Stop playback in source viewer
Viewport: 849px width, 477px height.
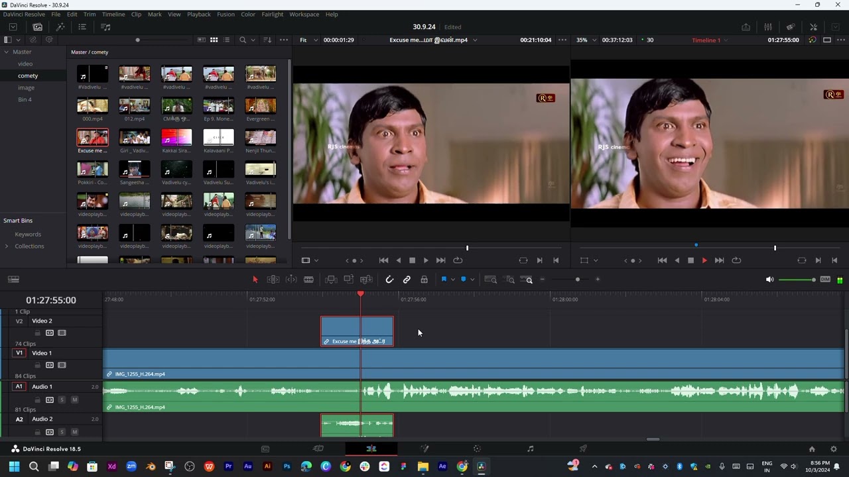[412, 260]
